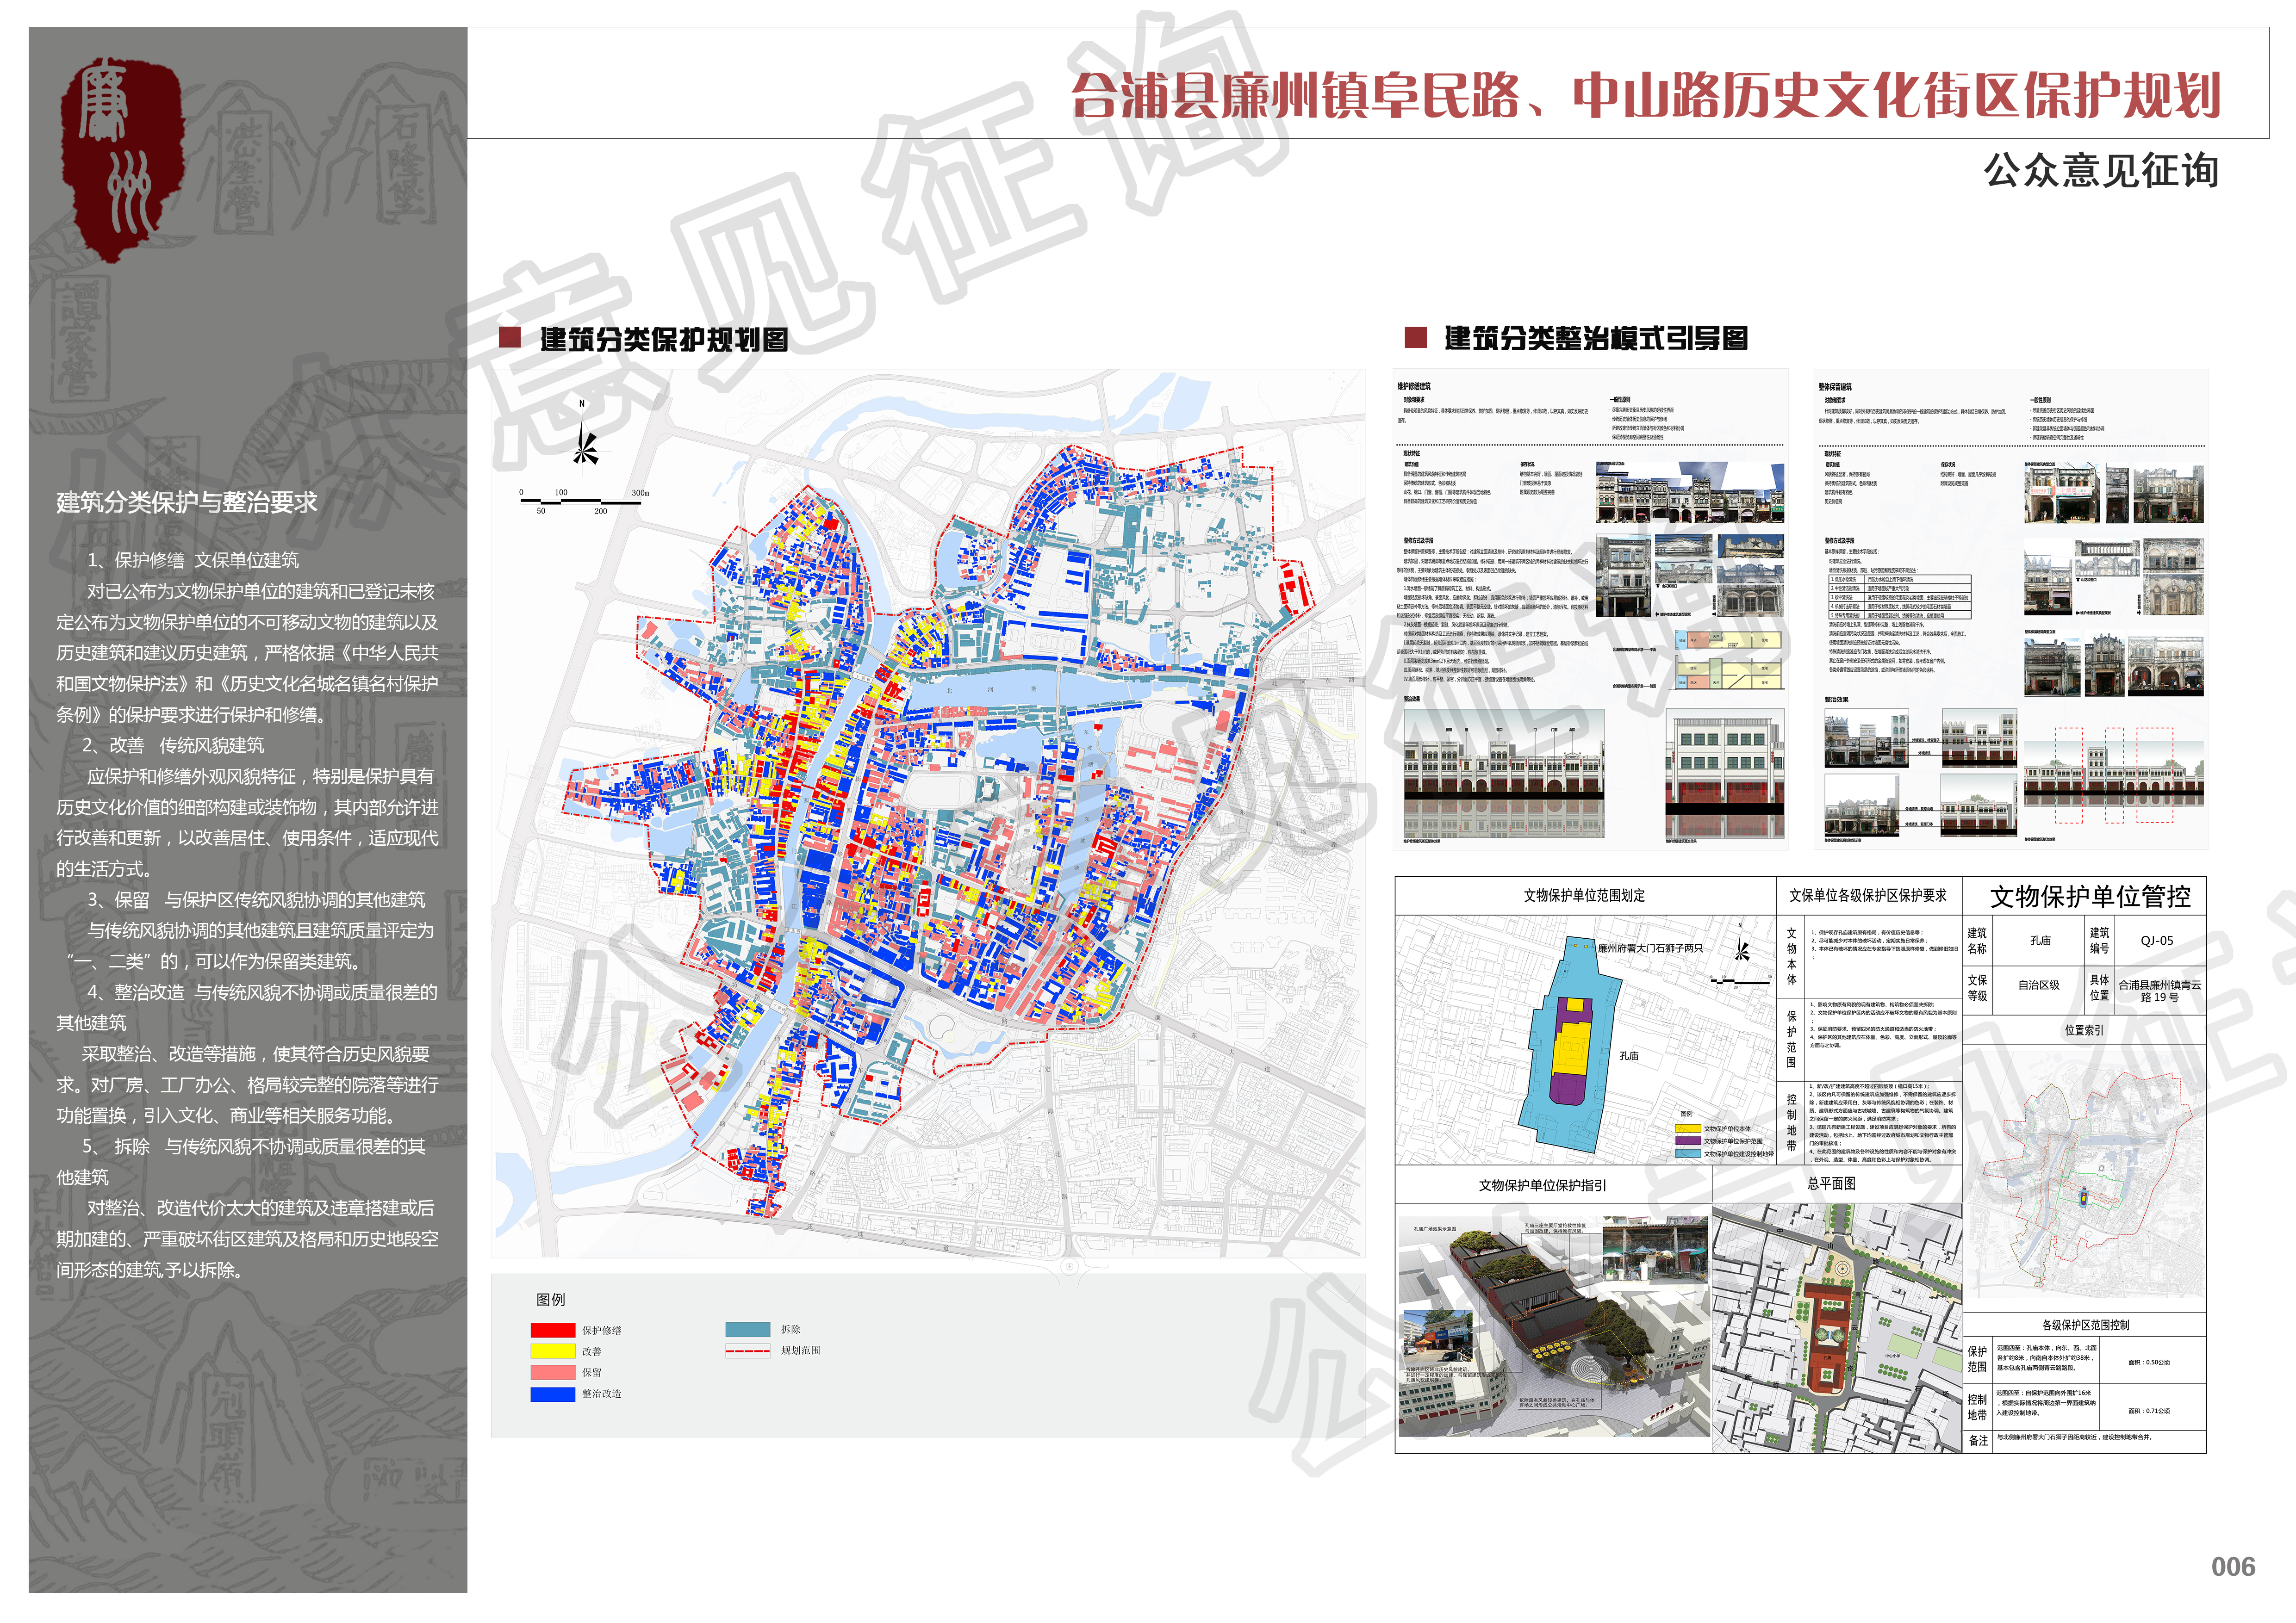
Task: Click the header 文物保护单位保护指引
Action: pos(1543,1185)
